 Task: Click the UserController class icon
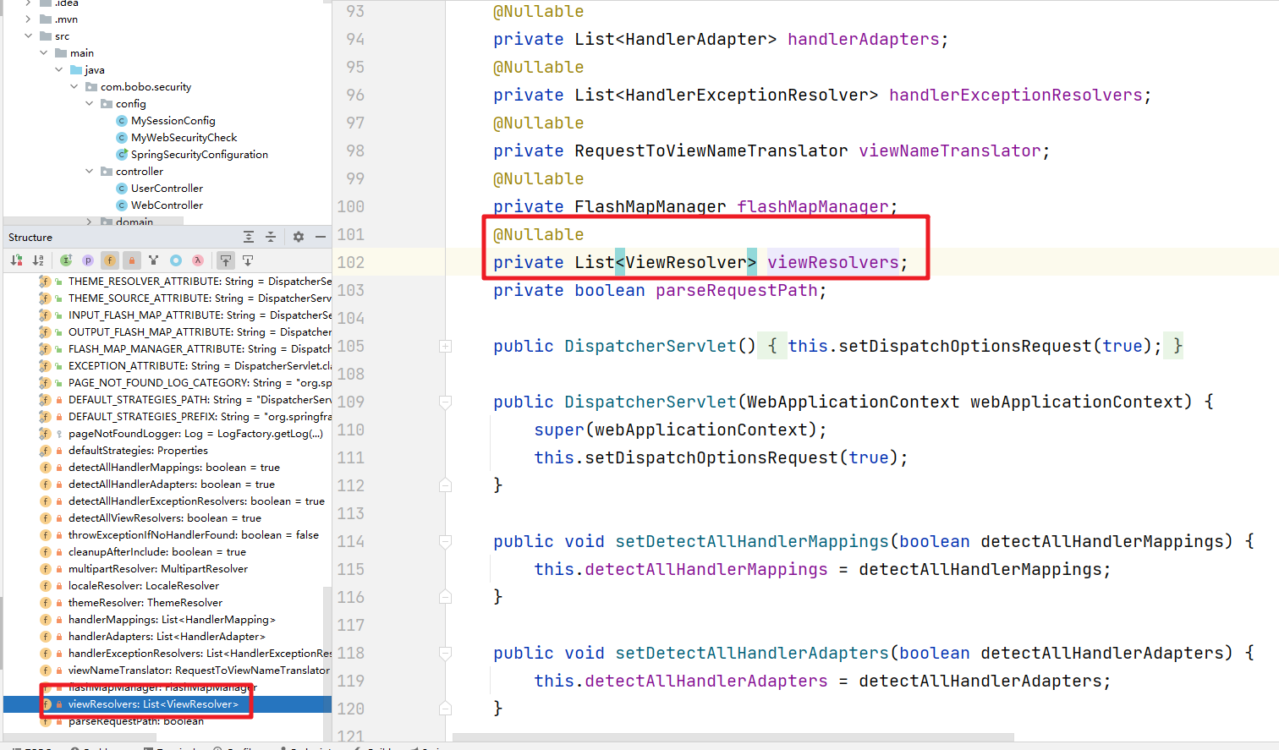tap(122, 189)
